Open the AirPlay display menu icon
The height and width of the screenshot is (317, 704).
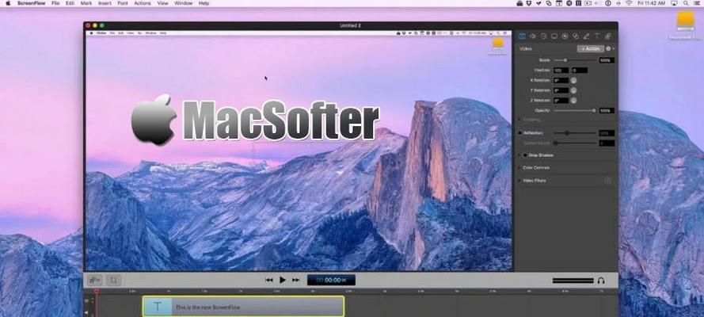674,3
